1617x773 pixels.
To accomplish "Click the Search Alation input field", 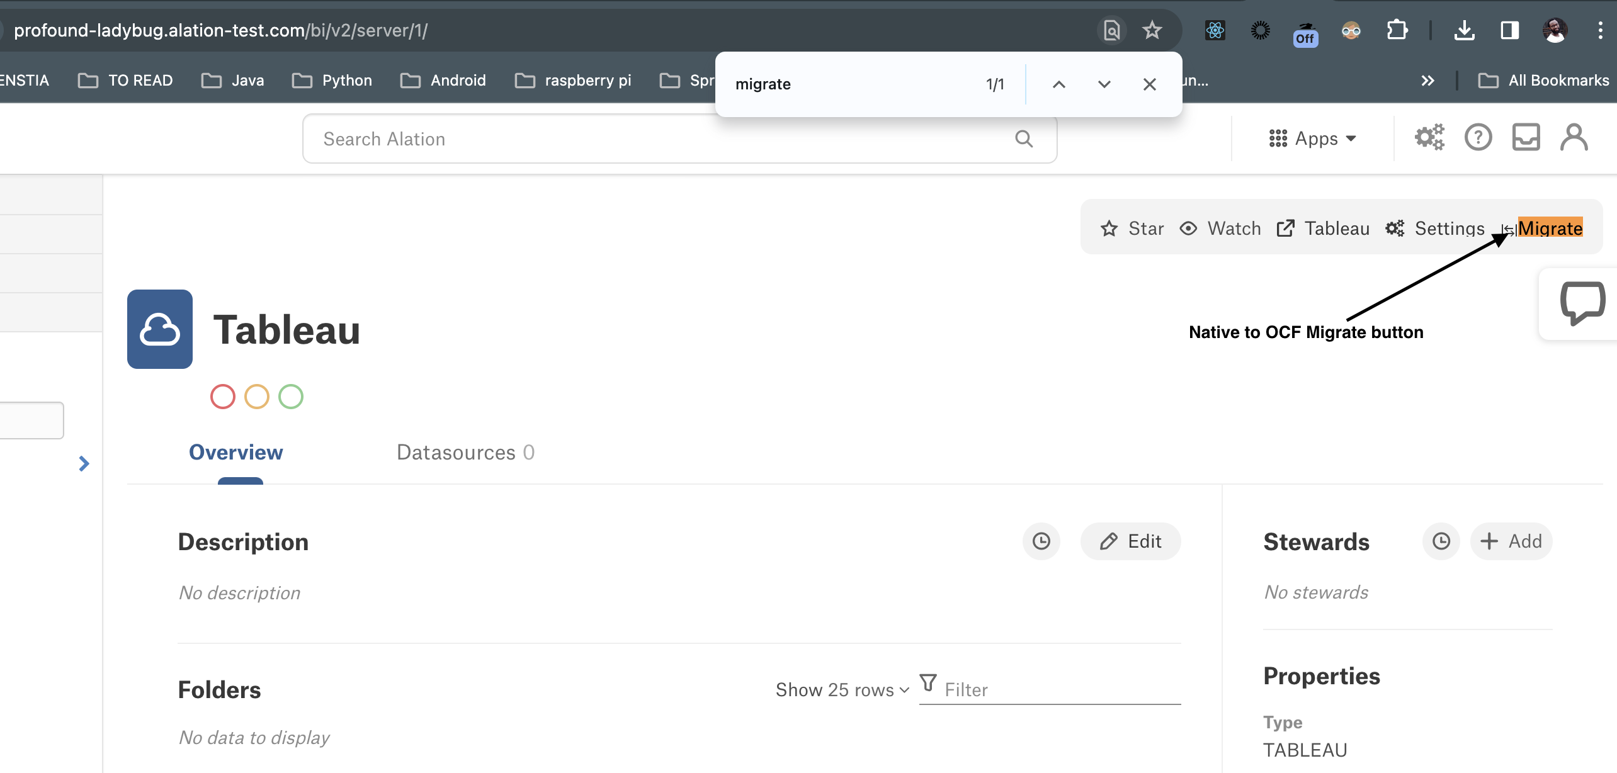I will click(x=679, y=138).
